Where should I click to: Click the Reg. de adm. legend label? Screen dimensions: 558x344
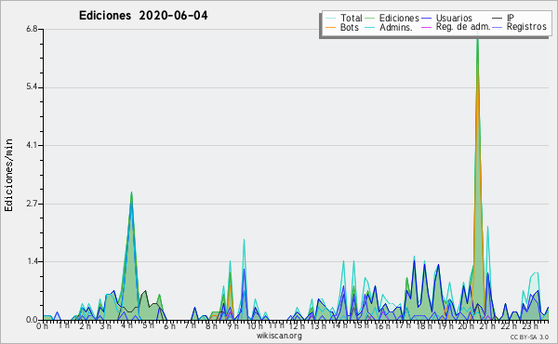463,27
